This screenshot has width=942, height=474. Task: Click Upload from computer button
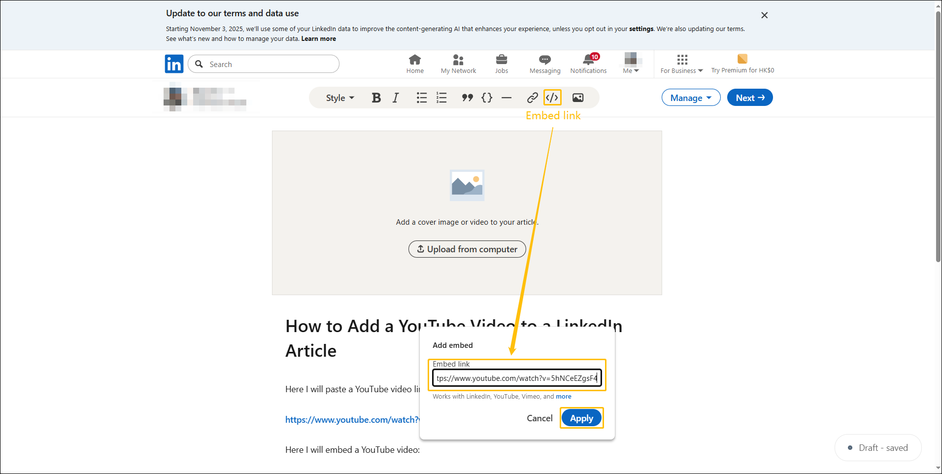[x=467, y=249]
